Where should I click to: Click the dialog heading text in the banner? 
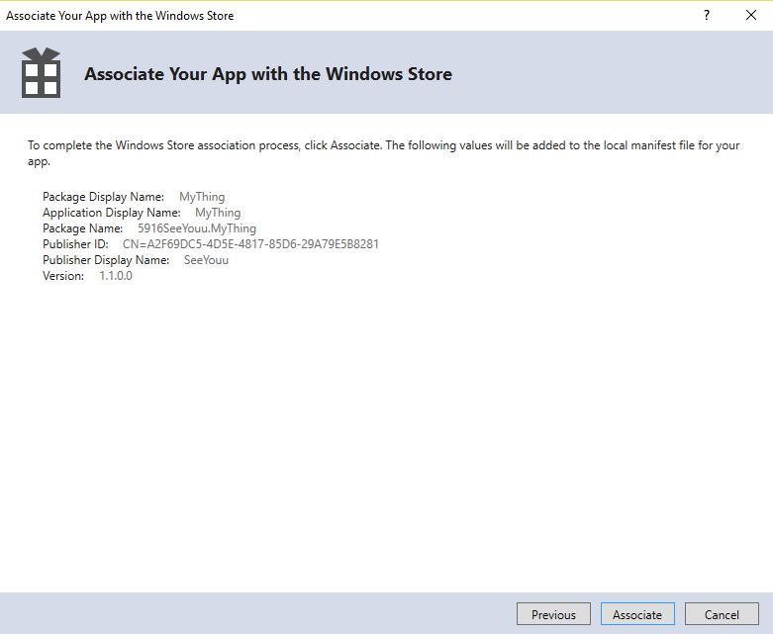click(x=268, y=74)
